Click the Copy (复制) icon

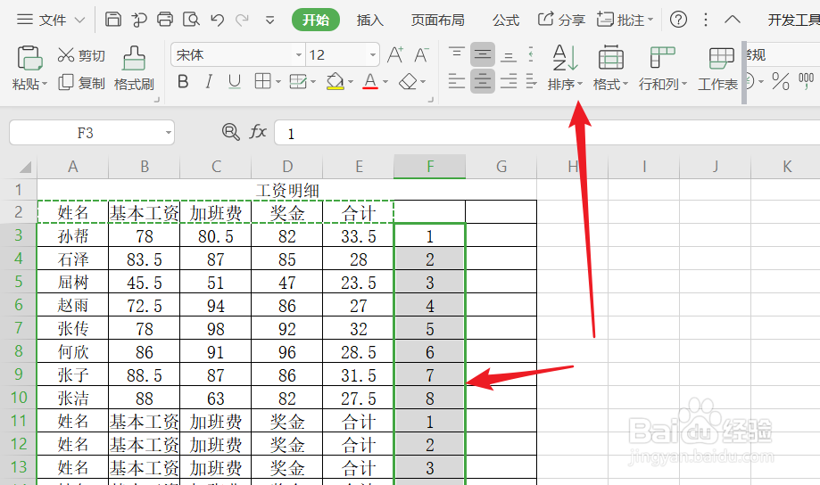pyautogui.click(x=66, y=82)
